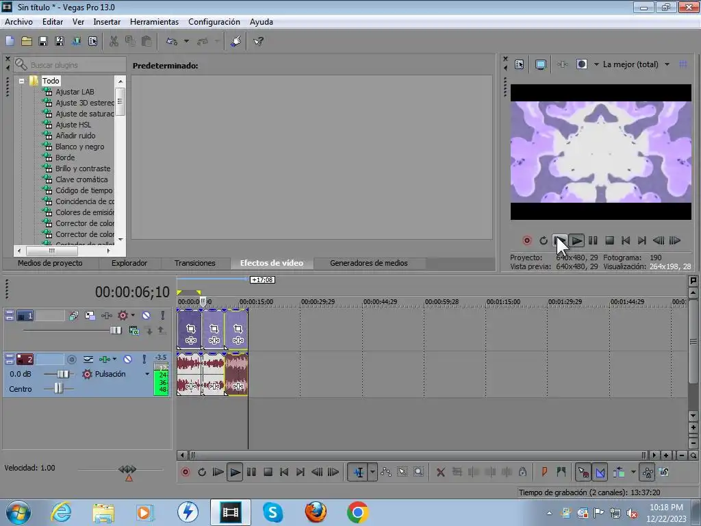Viewport: 701px width, 526px height.
Task: Adjust audio track 2 Centro pan slider
Action: [x=59, y=389]
